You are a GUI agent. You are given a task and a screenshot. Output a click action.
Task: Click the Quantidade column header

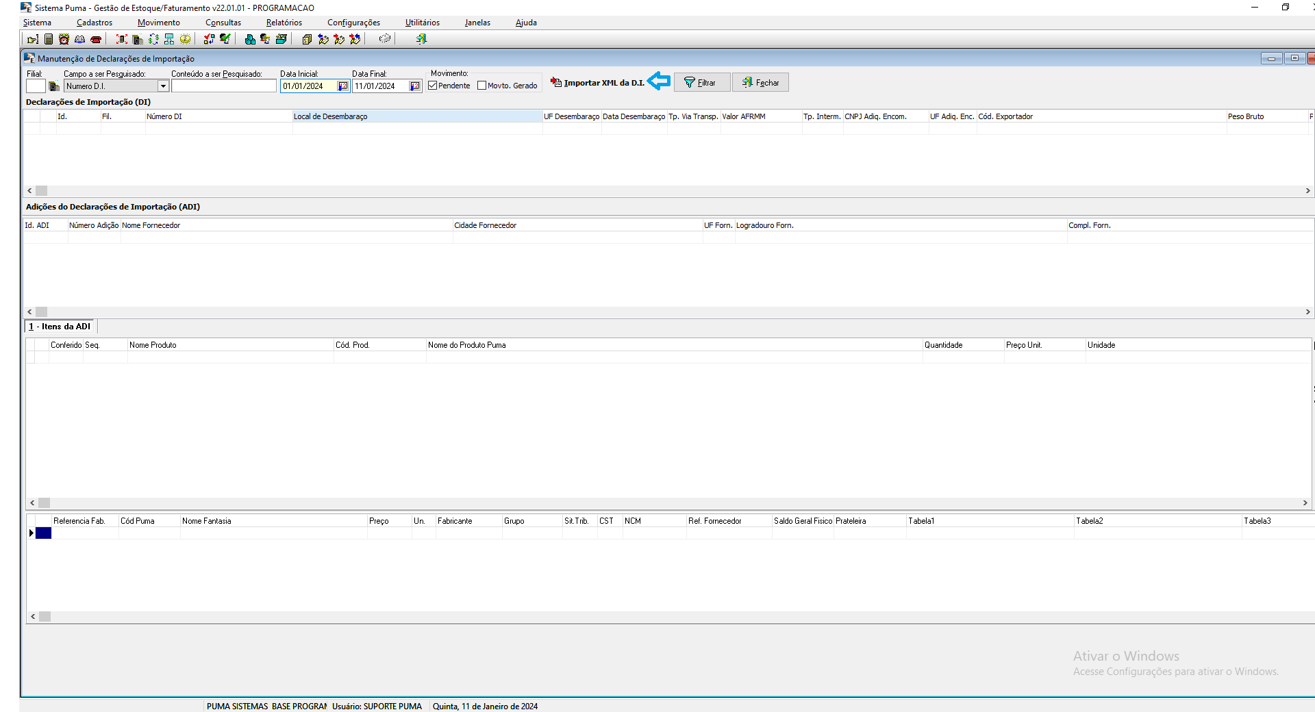(963, 345)
